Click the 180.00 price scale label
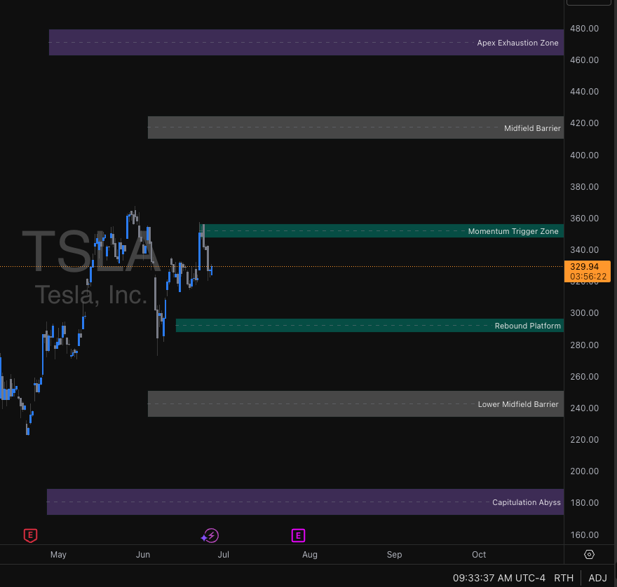 tap(584, 502)
